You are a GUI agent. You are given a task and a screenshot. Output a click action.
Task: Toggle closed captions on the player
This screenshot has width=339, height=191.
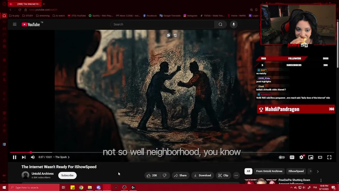pyautogui.click(x=292, y=157)
